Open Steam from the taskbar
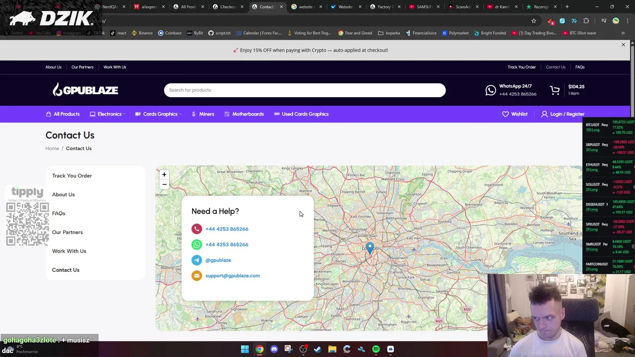This screenshot has width=635, height=357. (317, 349)
